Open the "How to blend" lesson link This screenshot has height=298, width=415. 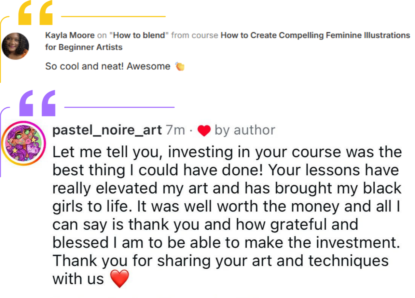[x=141, y=35]
